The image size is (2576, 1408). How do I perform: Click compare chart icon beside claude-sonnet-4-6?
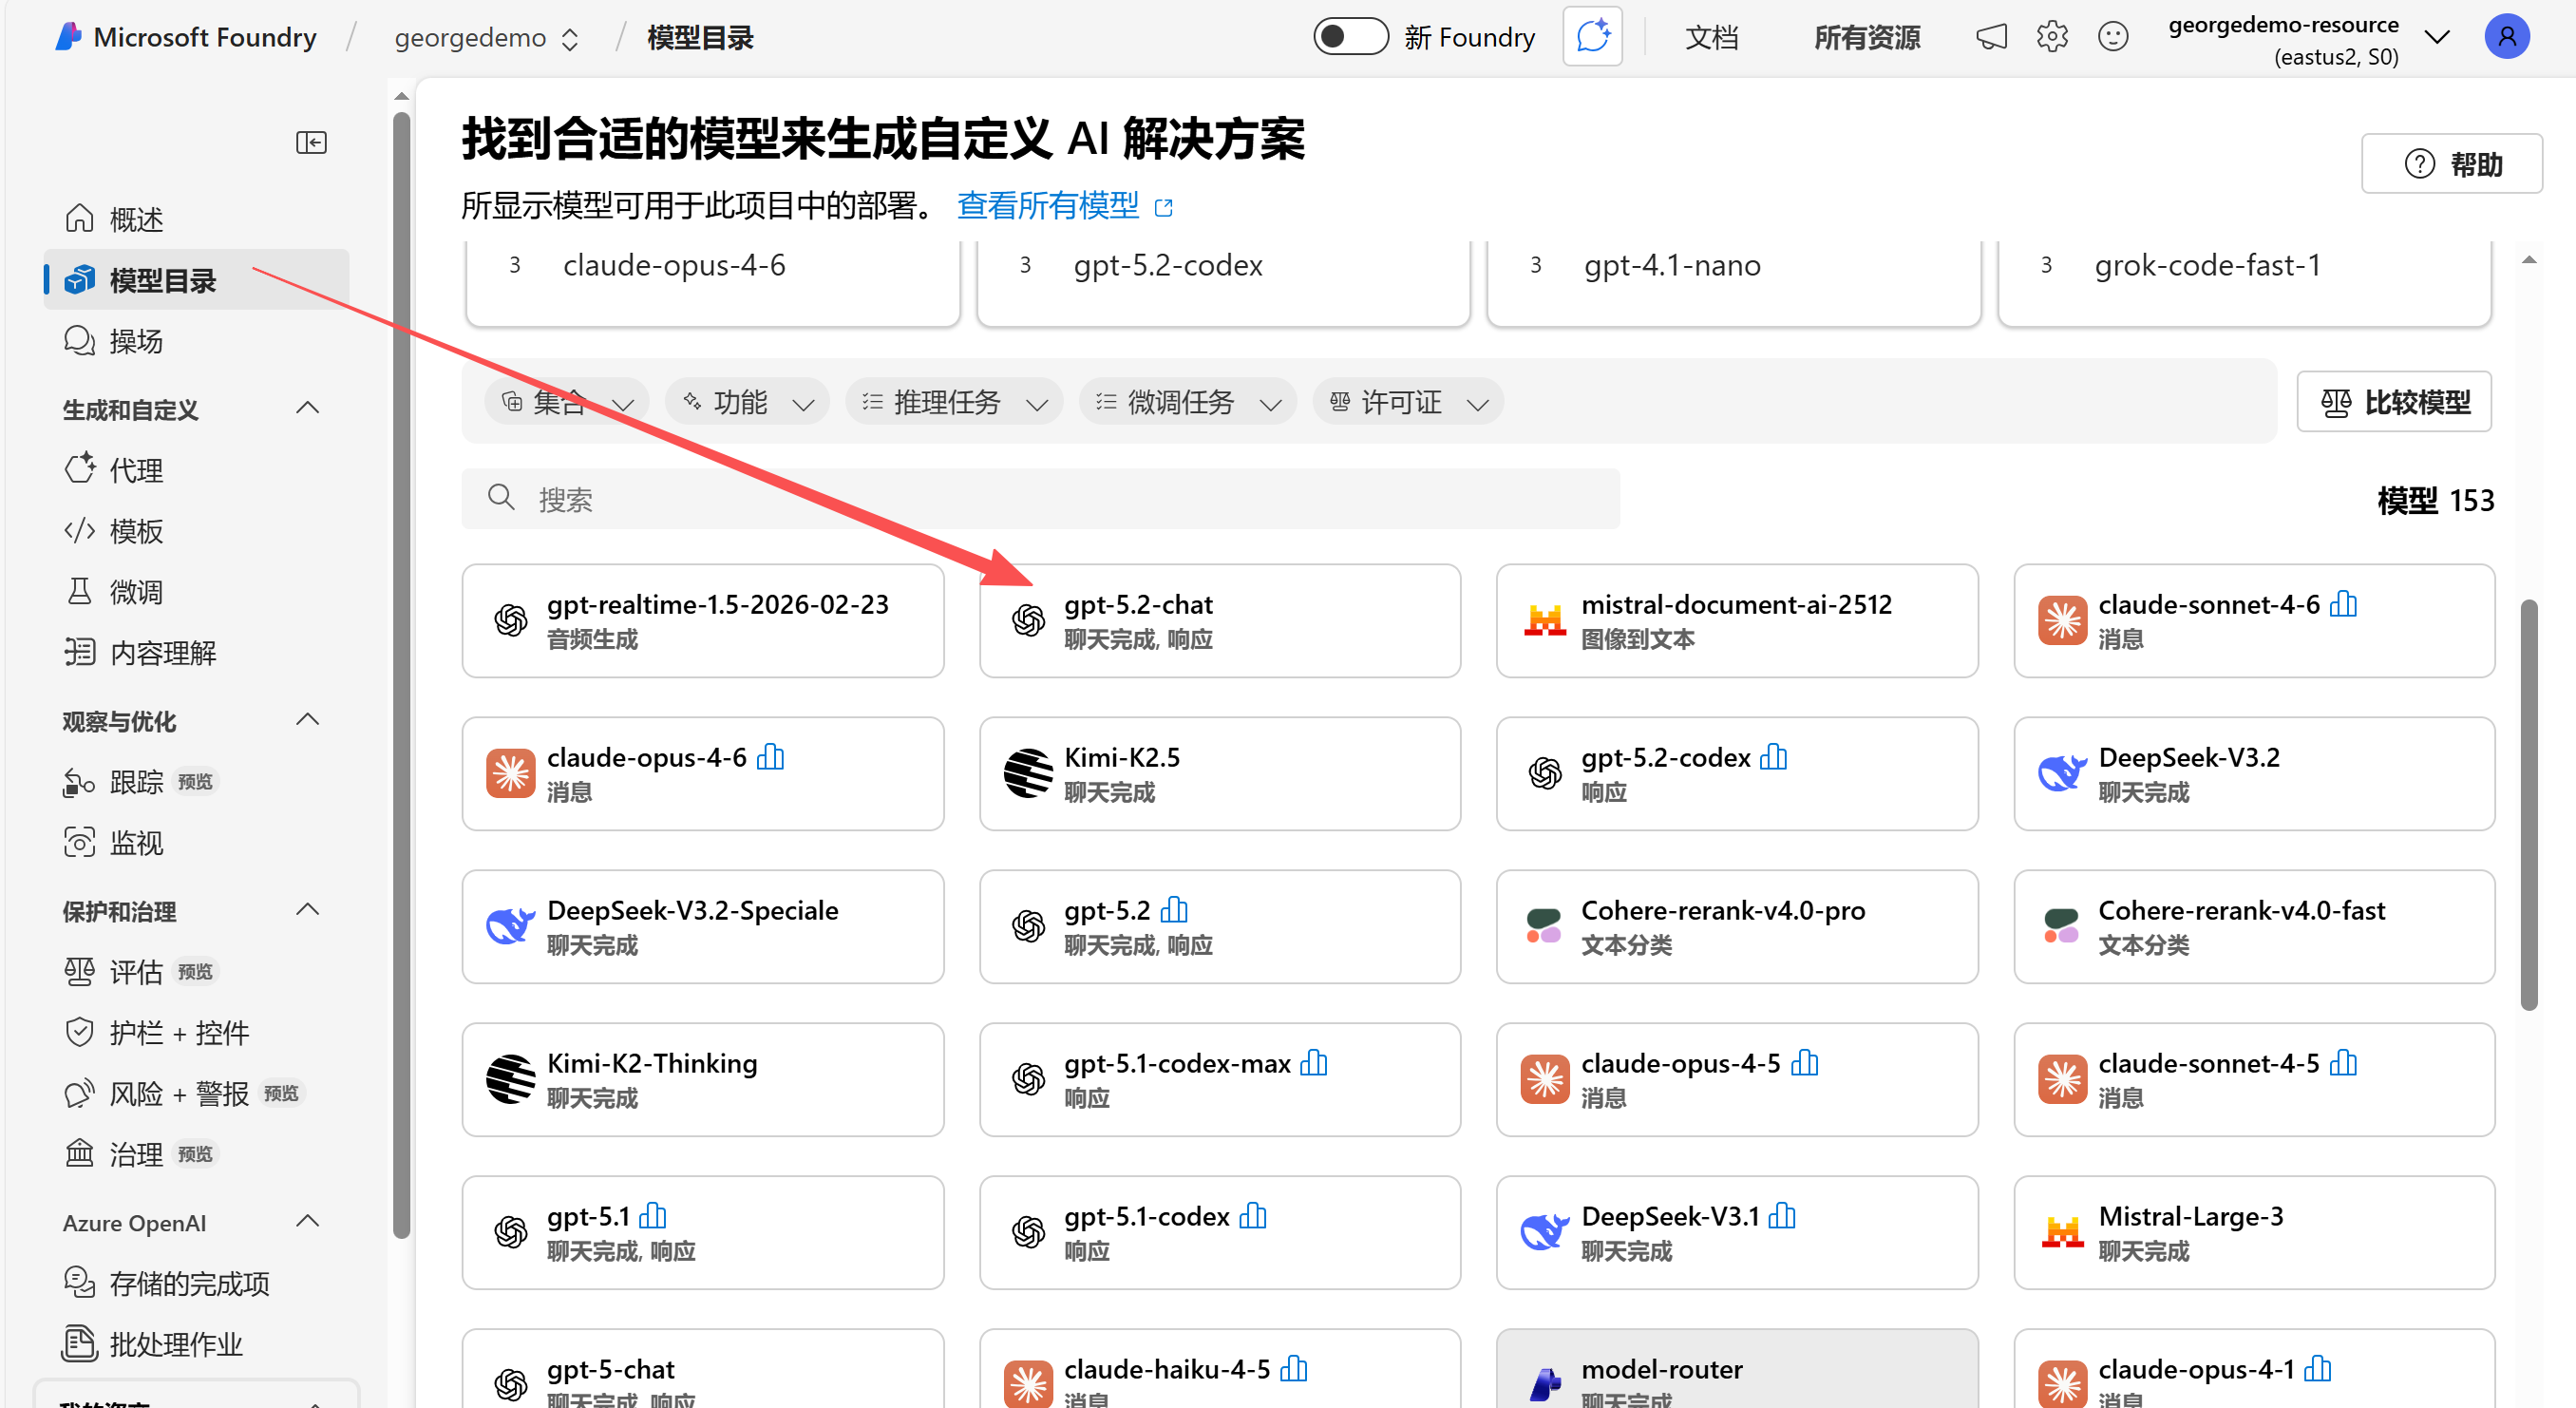[x=2343, y=604]
